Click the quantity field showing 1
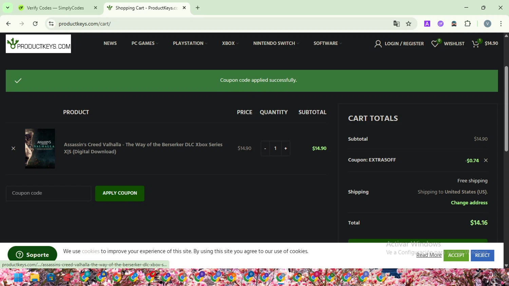This screenshot has height=286, width=509. pos(275,149)
